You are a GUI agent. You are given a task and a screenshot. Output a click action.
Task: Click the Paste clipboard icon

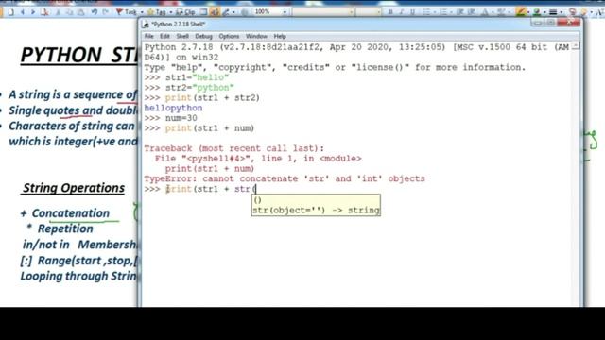point(80,12)
